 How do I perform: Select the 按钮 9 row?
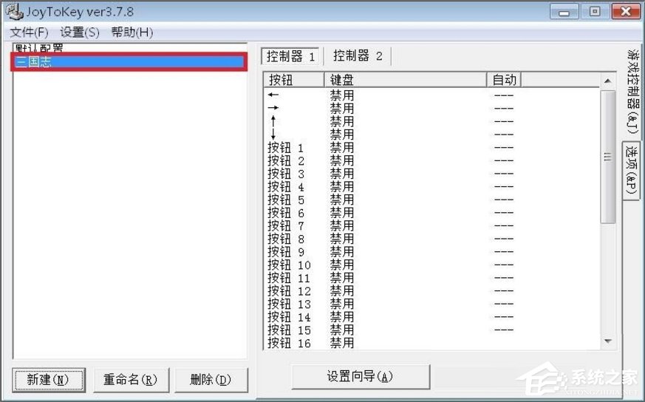coord(431,252)
